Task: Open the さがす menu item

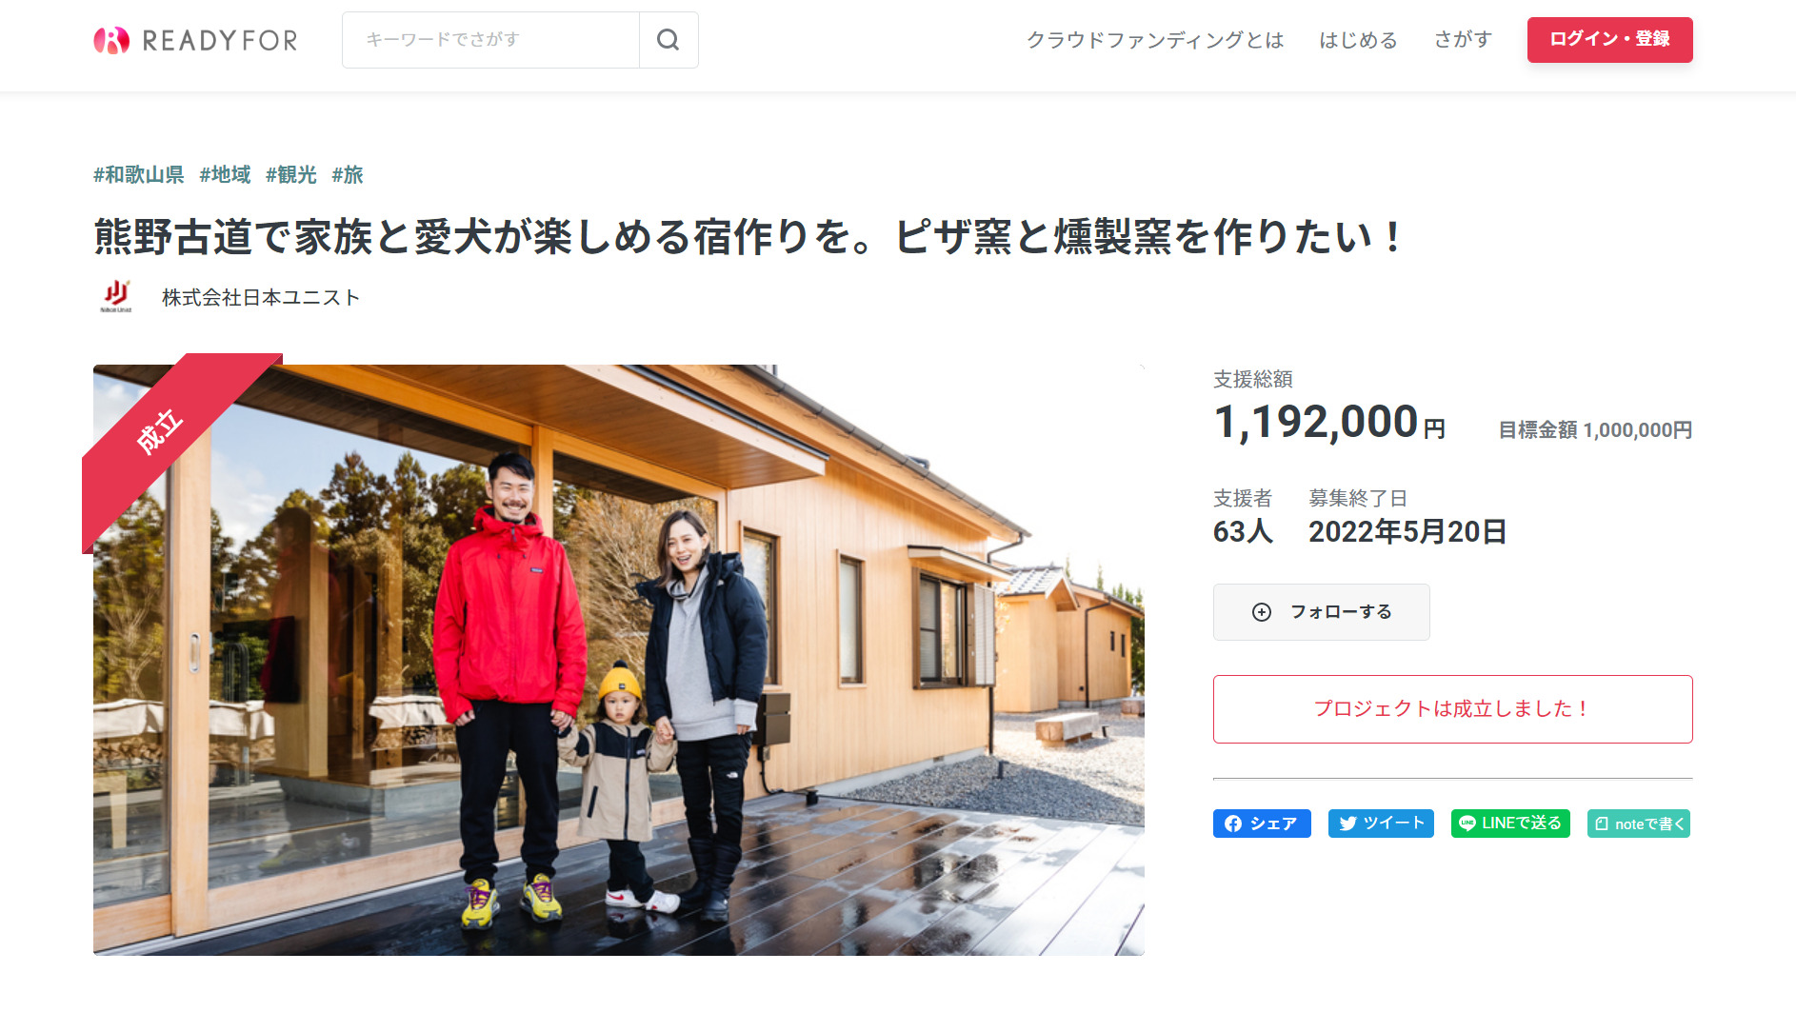Action: tap(1463, 40)
